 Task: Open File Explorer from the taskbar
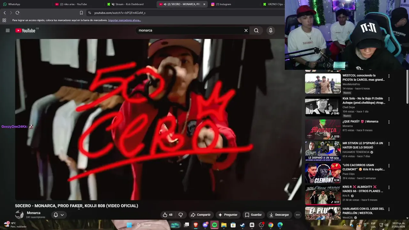coord(224,225)
